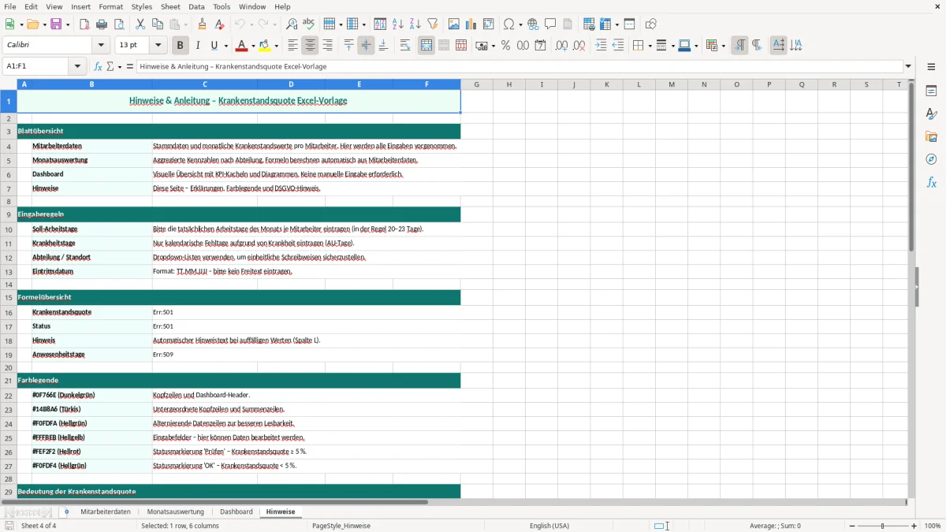Expand the formula bar

point(909,67)
